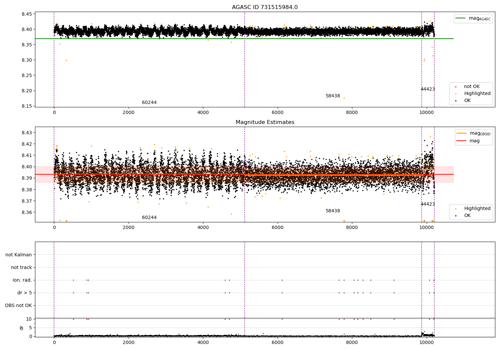This screenshot has width=500, height=350.
Task: Click '44423' in the Magnitude Estimates plot
Action: click(x=428, y=204)
